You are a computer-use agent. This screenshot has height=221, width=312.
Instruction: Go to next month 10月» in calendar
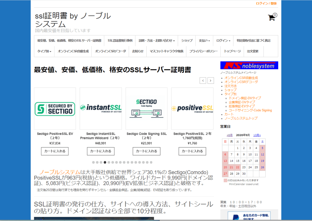(x=257, y=135)
